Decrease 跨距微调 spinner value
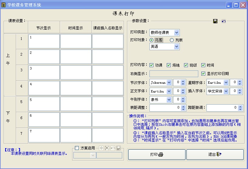Viewport: 248px width, 169px height. click(x=240, y=109)
